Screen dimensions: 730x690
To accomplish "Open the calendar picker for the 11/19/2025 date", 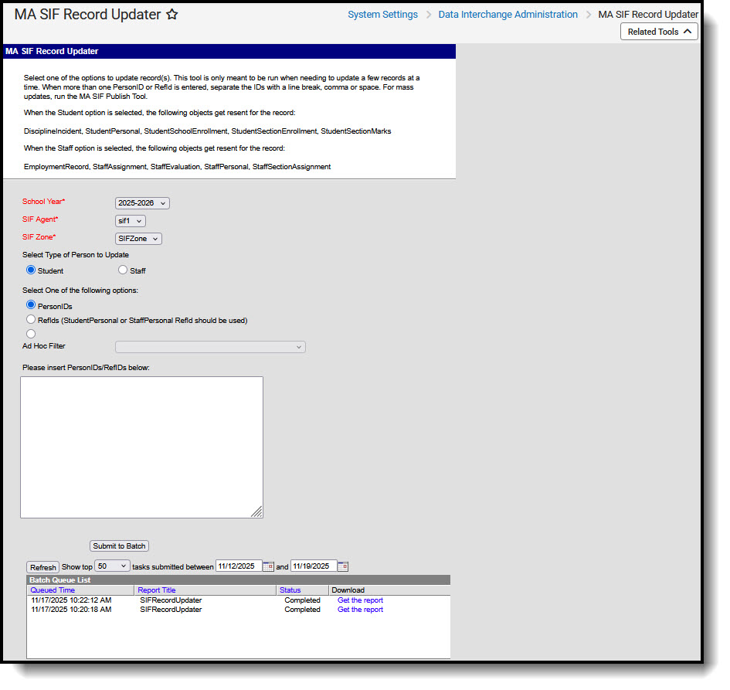I will [343, 566].
